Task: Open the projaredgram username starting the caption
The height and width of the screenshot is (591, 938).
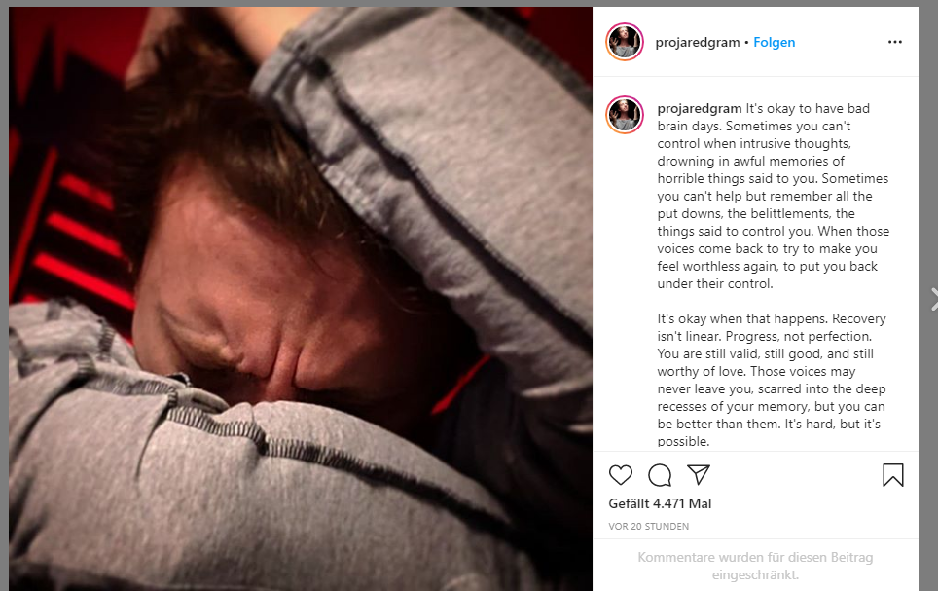Action: click(700, 108)
